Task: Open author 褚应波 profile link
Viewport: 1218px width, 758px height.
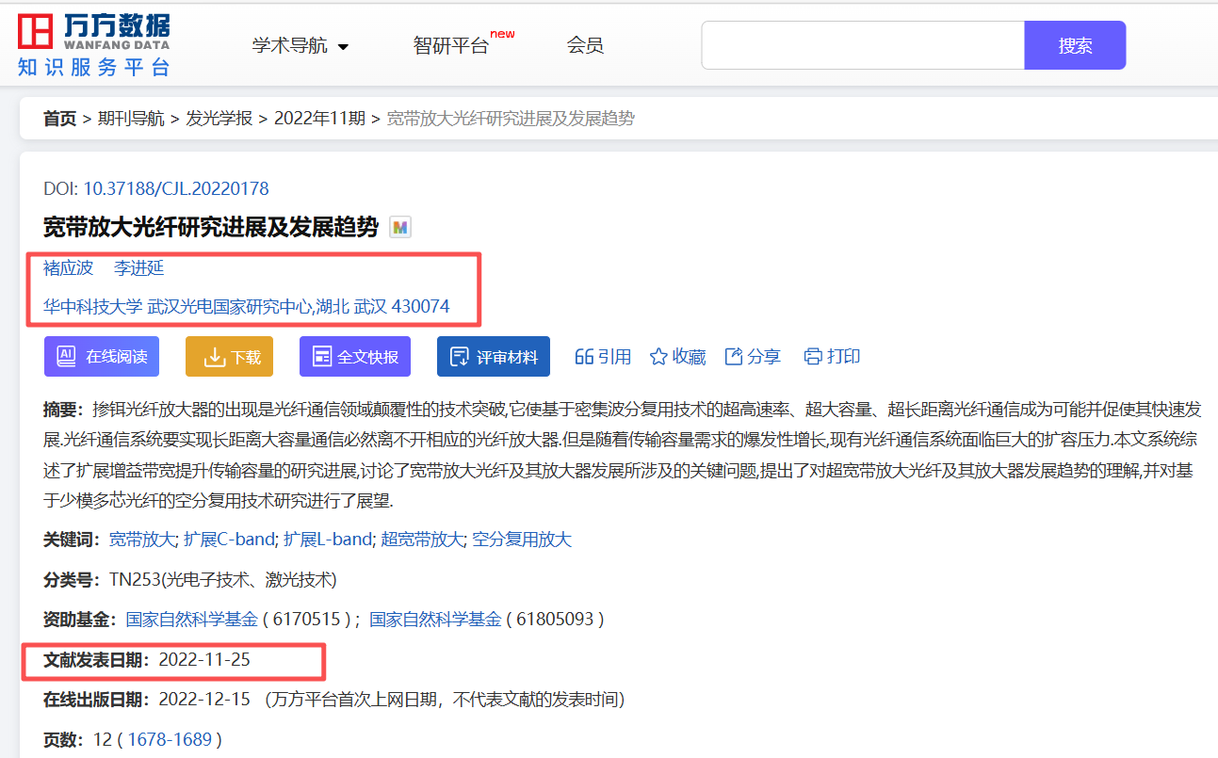Action: coord(69,268)
